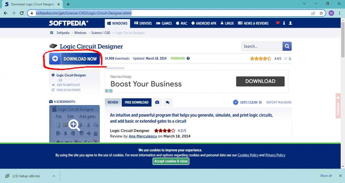Click the info icon in header

[x=284, y=23]
